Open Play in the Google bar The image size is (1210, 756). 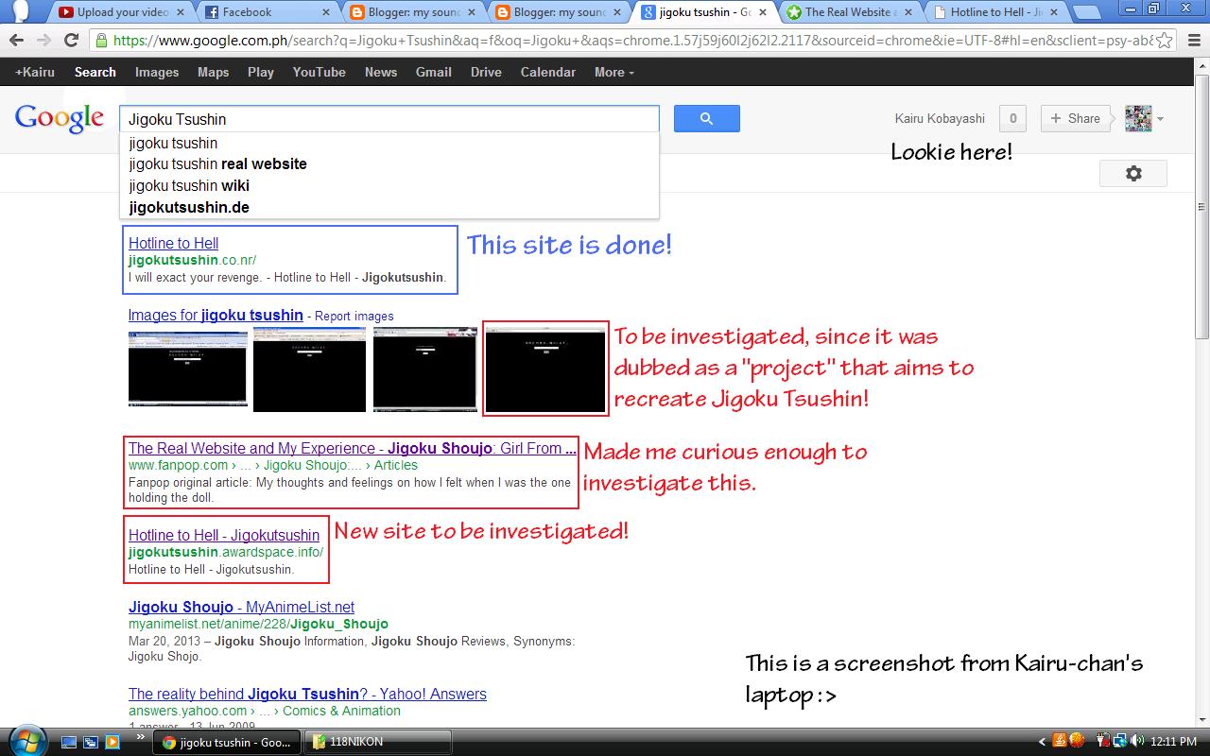point(261,72)
